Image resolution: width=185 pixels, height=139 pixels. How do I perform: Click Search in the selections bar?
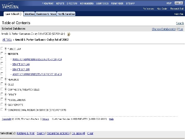pos(41,133)
